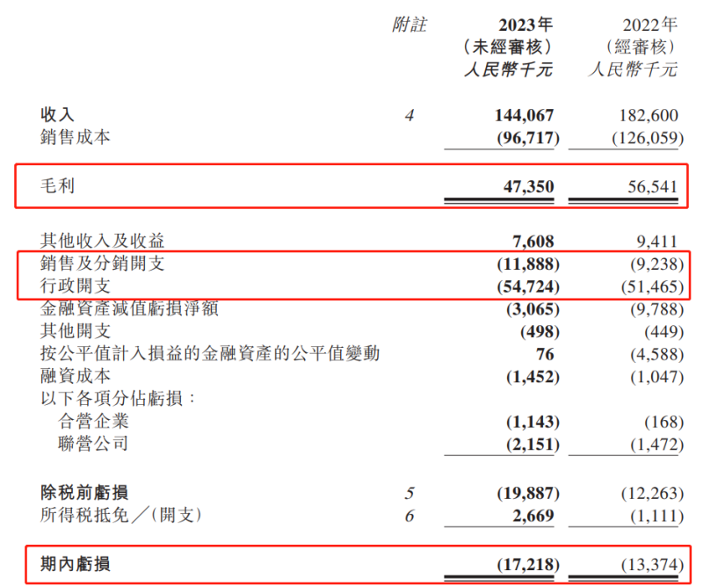The width and height of the screenshot is (703, 586).
Task: Select the highlighted 毛利 row label
Action: click(57, 185)
